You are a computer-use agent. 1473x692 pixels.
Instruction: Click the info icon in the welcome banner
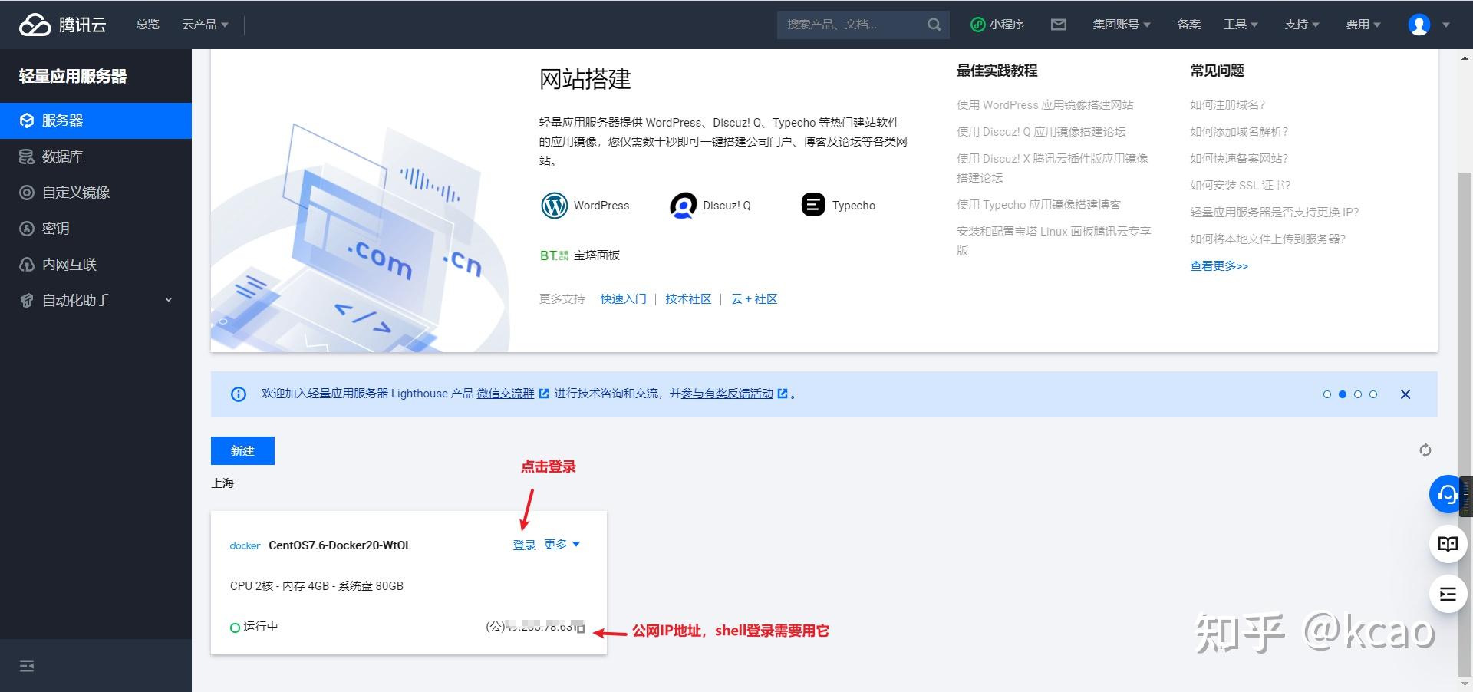239,394
